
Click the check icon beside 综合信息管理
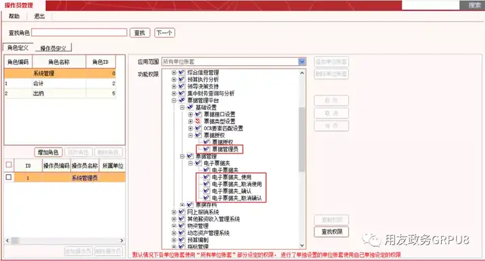coord(182,73)
